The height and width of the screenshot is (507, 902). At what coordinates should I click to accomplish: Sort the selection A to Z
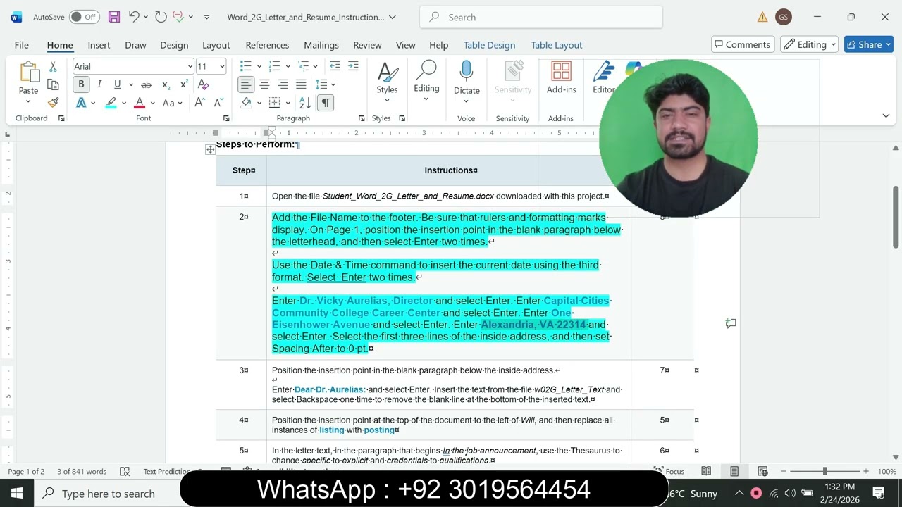pyautogui.click(x=305, y=103)
